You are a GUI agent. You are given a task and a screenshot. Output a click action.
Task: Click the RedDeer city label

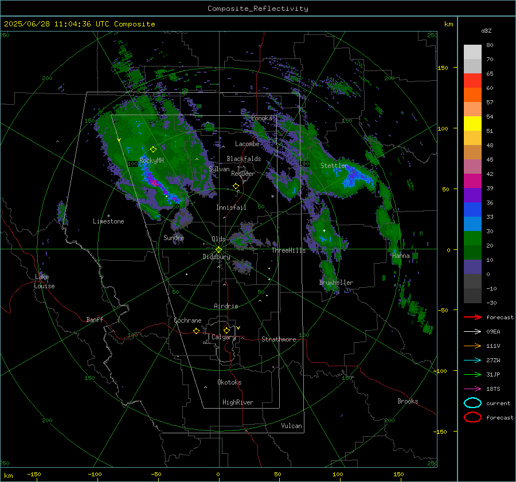pos(243,174)
